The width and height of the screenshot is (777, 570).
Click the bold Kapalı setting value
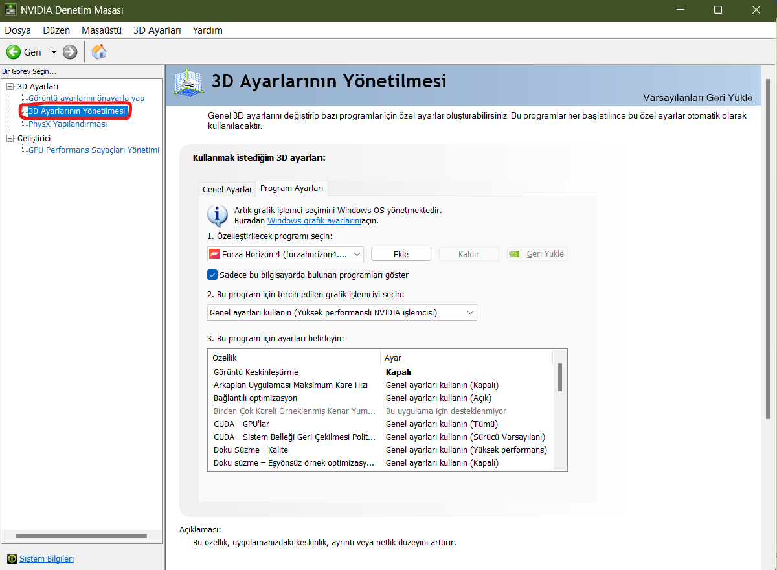[x=398, y=372]
